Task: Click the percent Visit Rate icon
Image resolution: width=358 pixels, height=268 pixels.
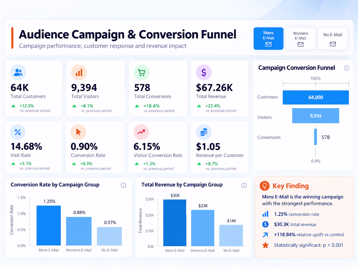Action: 18,132
